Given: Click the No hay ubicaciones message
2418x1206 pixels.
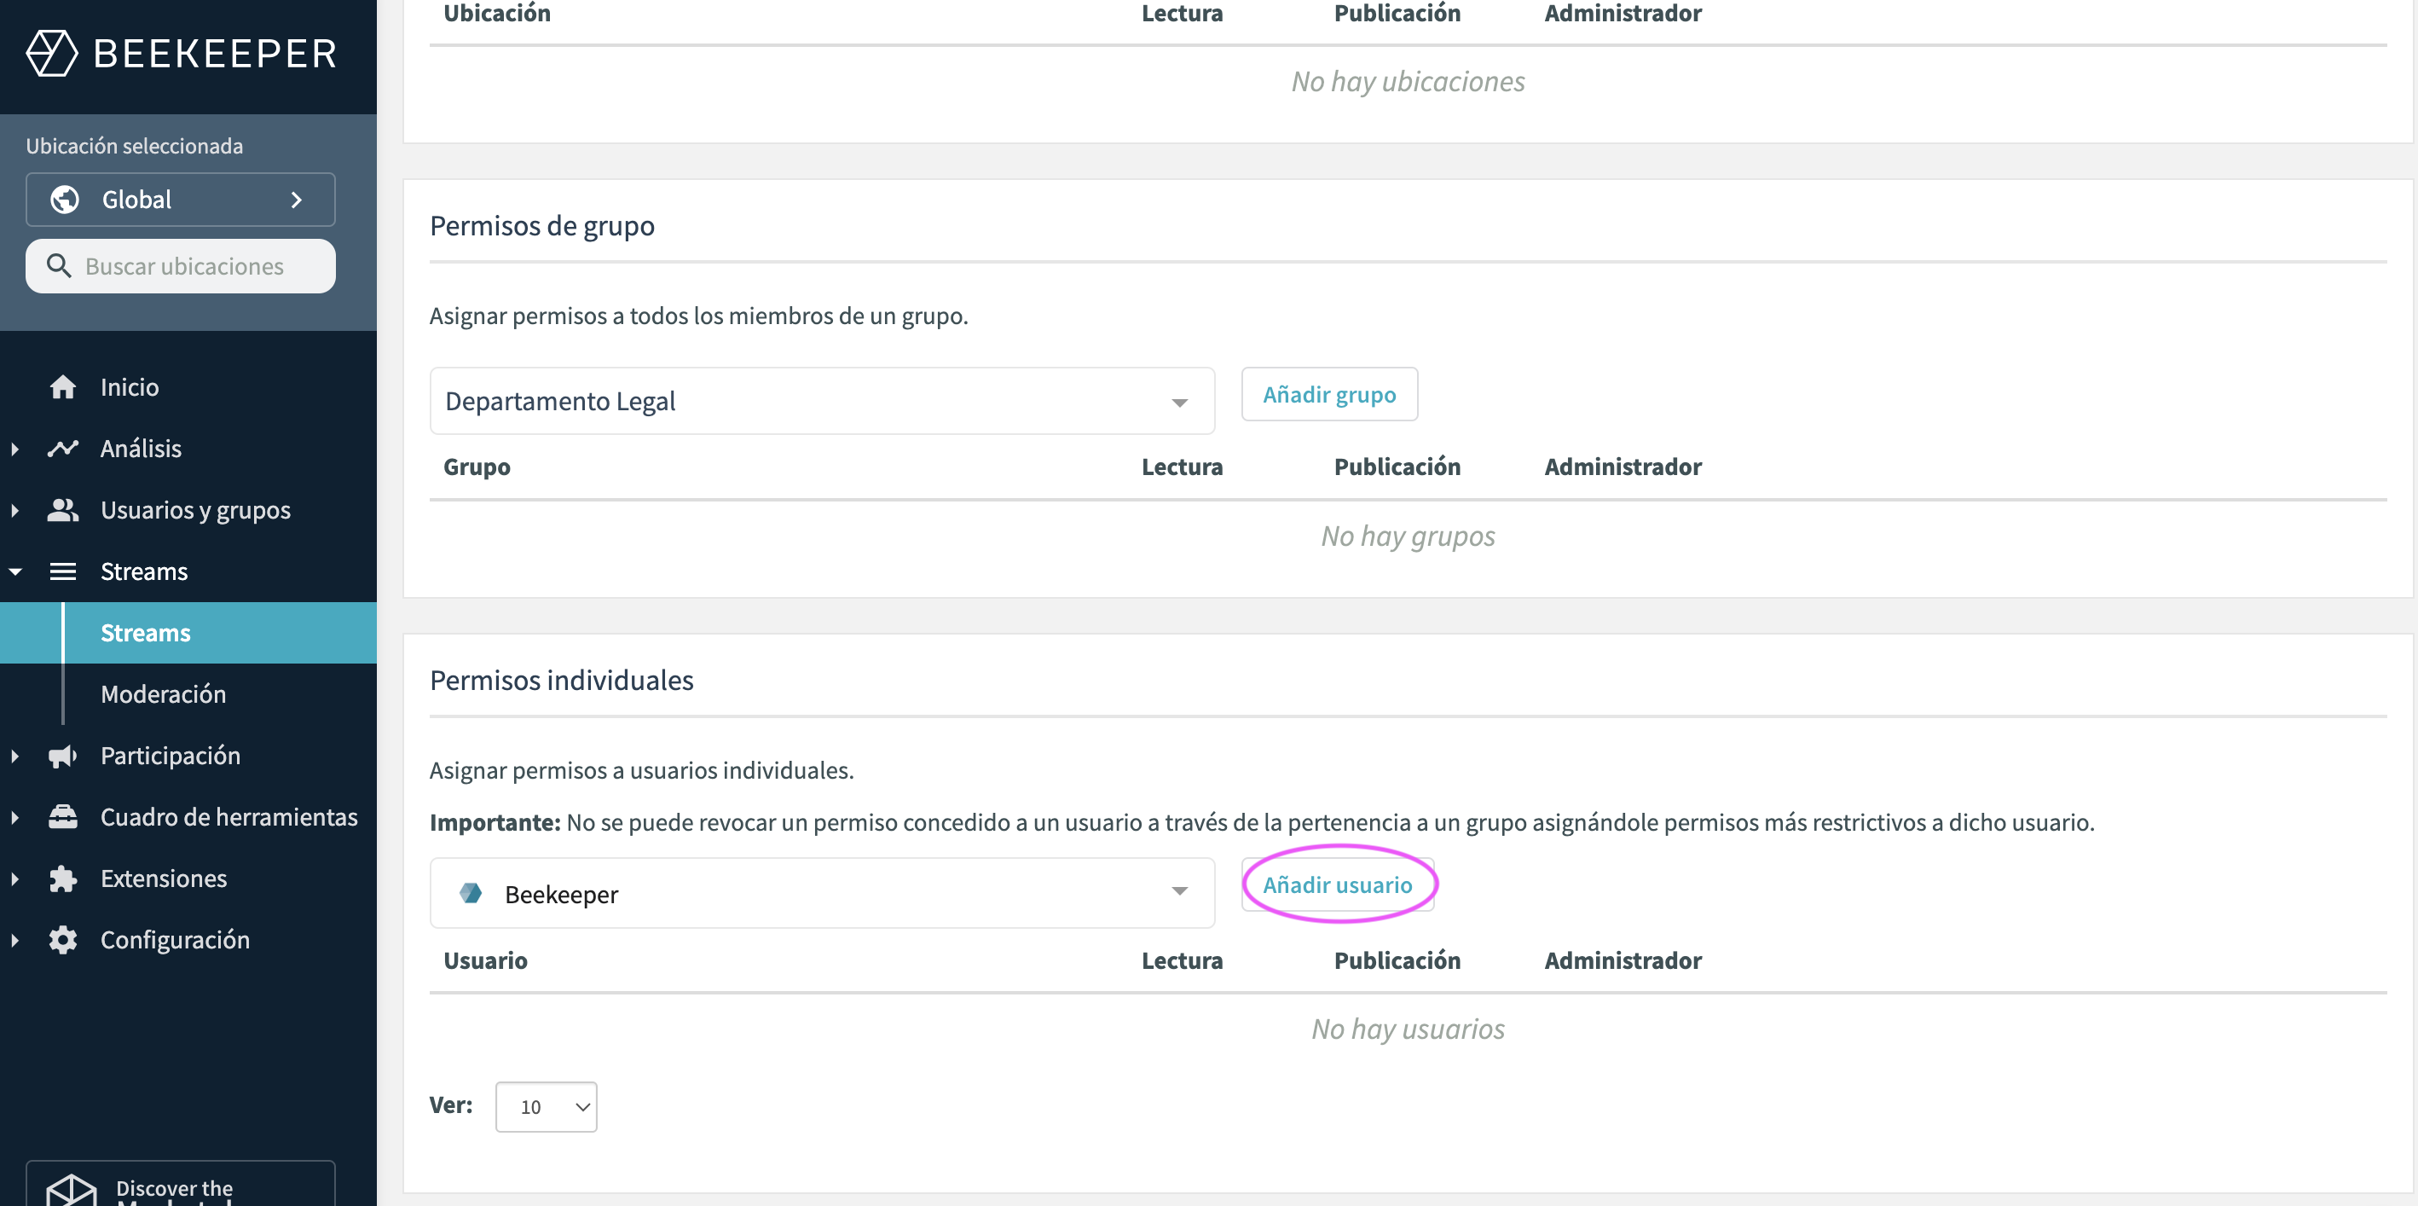Looking at the screenshot, I should (x=1408, y=82).
